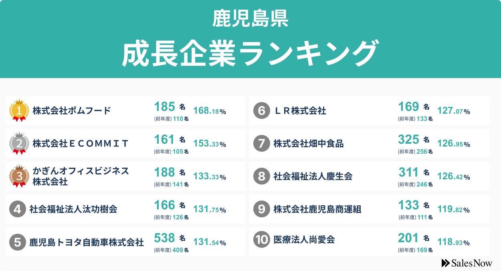Select 鹿児島トヨタ自動車株式会社 company name
This screenshot has width=501, height=271.
(x=87, y=242)
